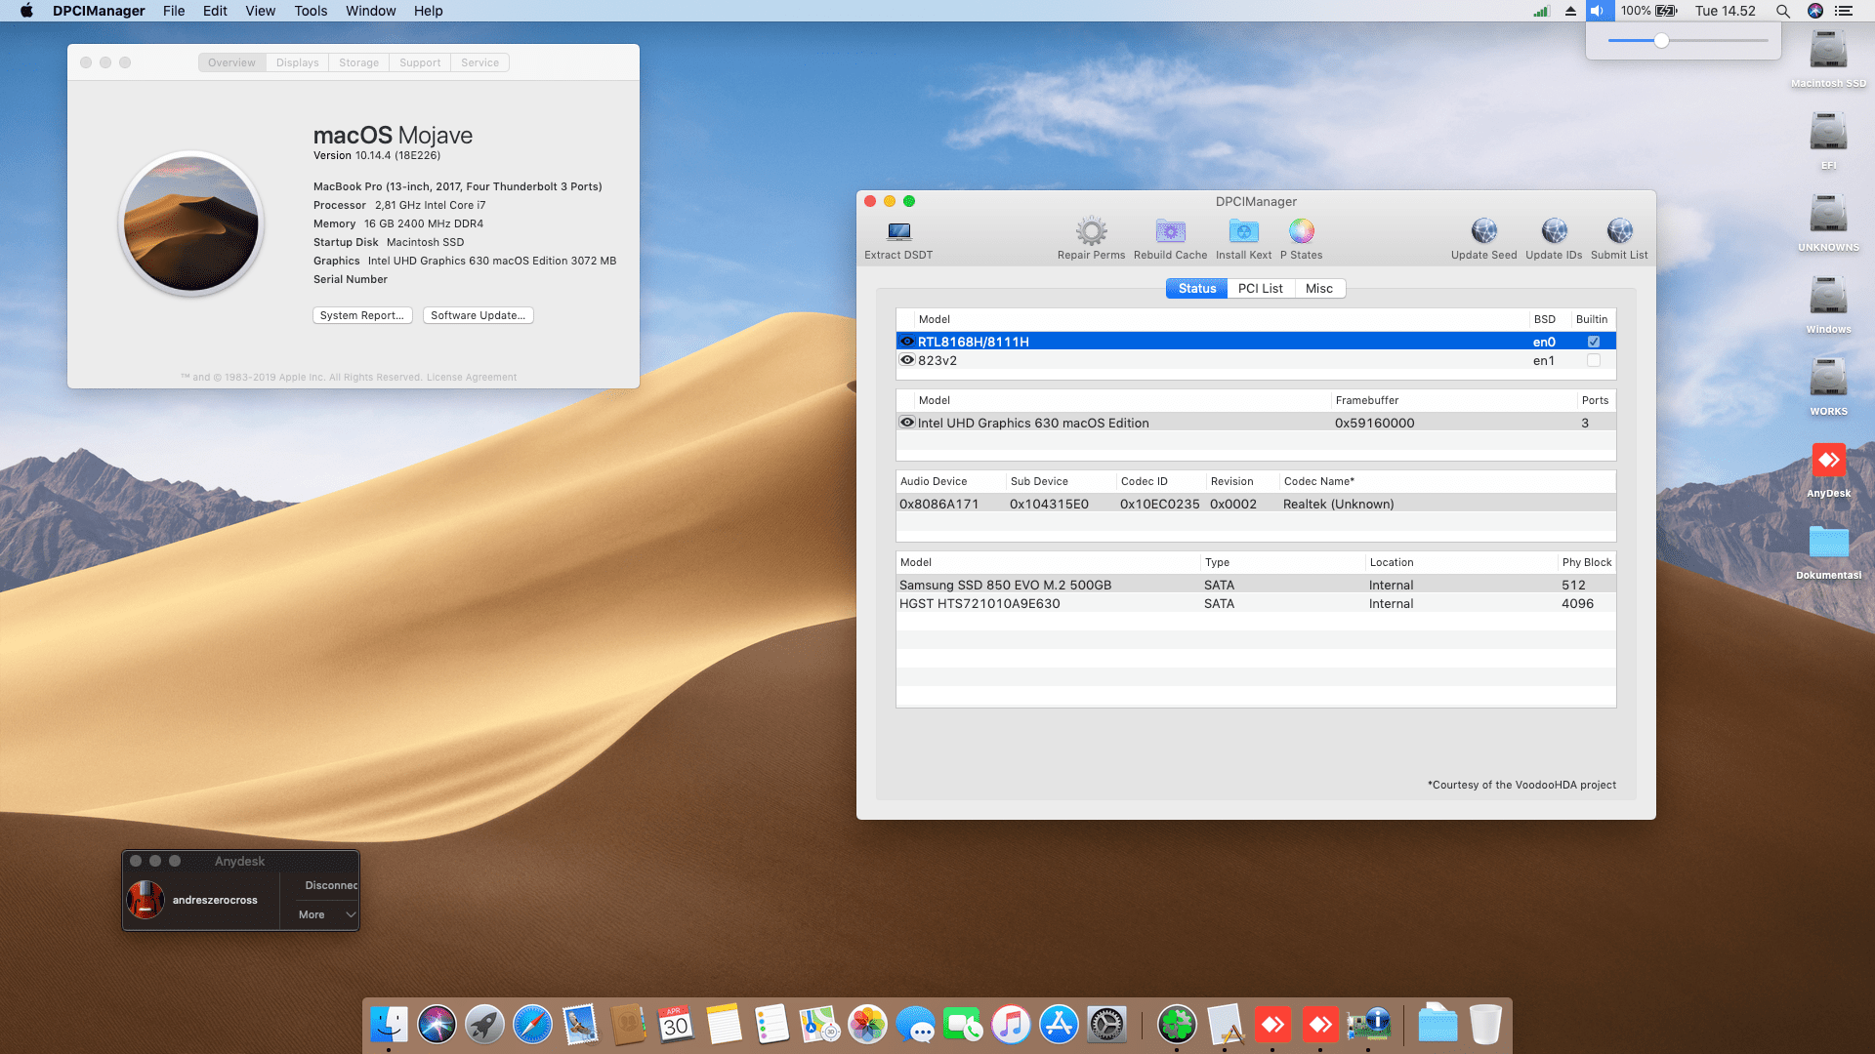Viewport: 1875px width, 1054px height.
Task: Open Safari from the Dock
Action: point(532,1025)
